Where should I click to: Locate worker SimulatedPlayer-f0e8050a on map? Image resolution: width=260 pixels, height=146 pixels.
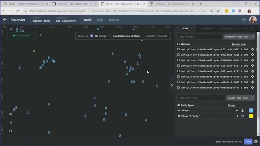pyautogui.click(x=253, y=88)
